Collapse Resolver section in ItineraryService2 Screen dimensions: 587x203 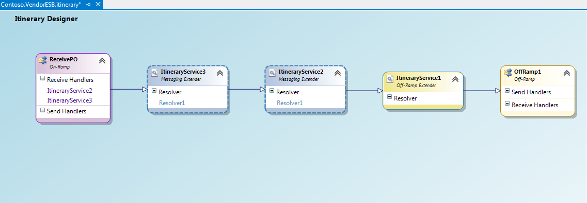click(x=272, y=91)
